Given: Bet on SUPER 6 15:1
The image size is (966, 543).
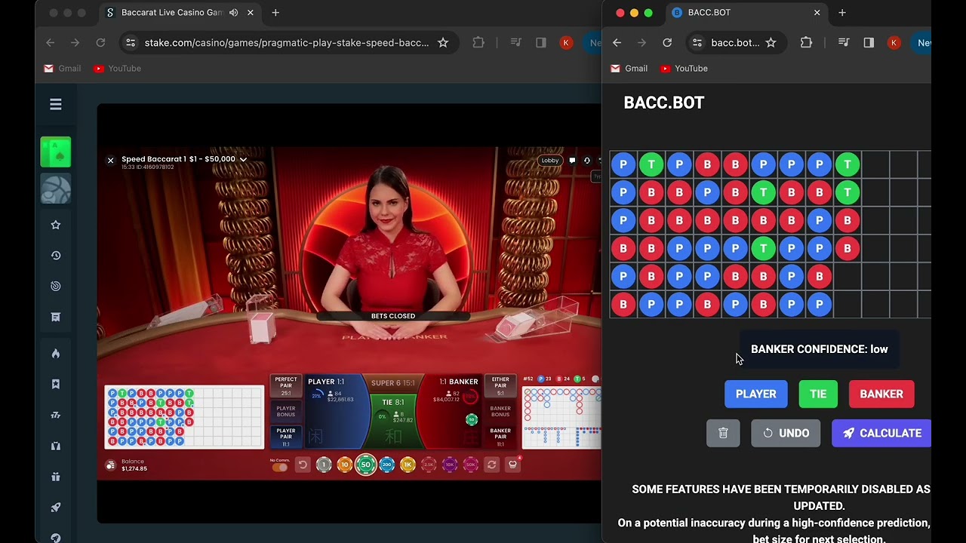Looking at the screenshot, I should (392, 383).
